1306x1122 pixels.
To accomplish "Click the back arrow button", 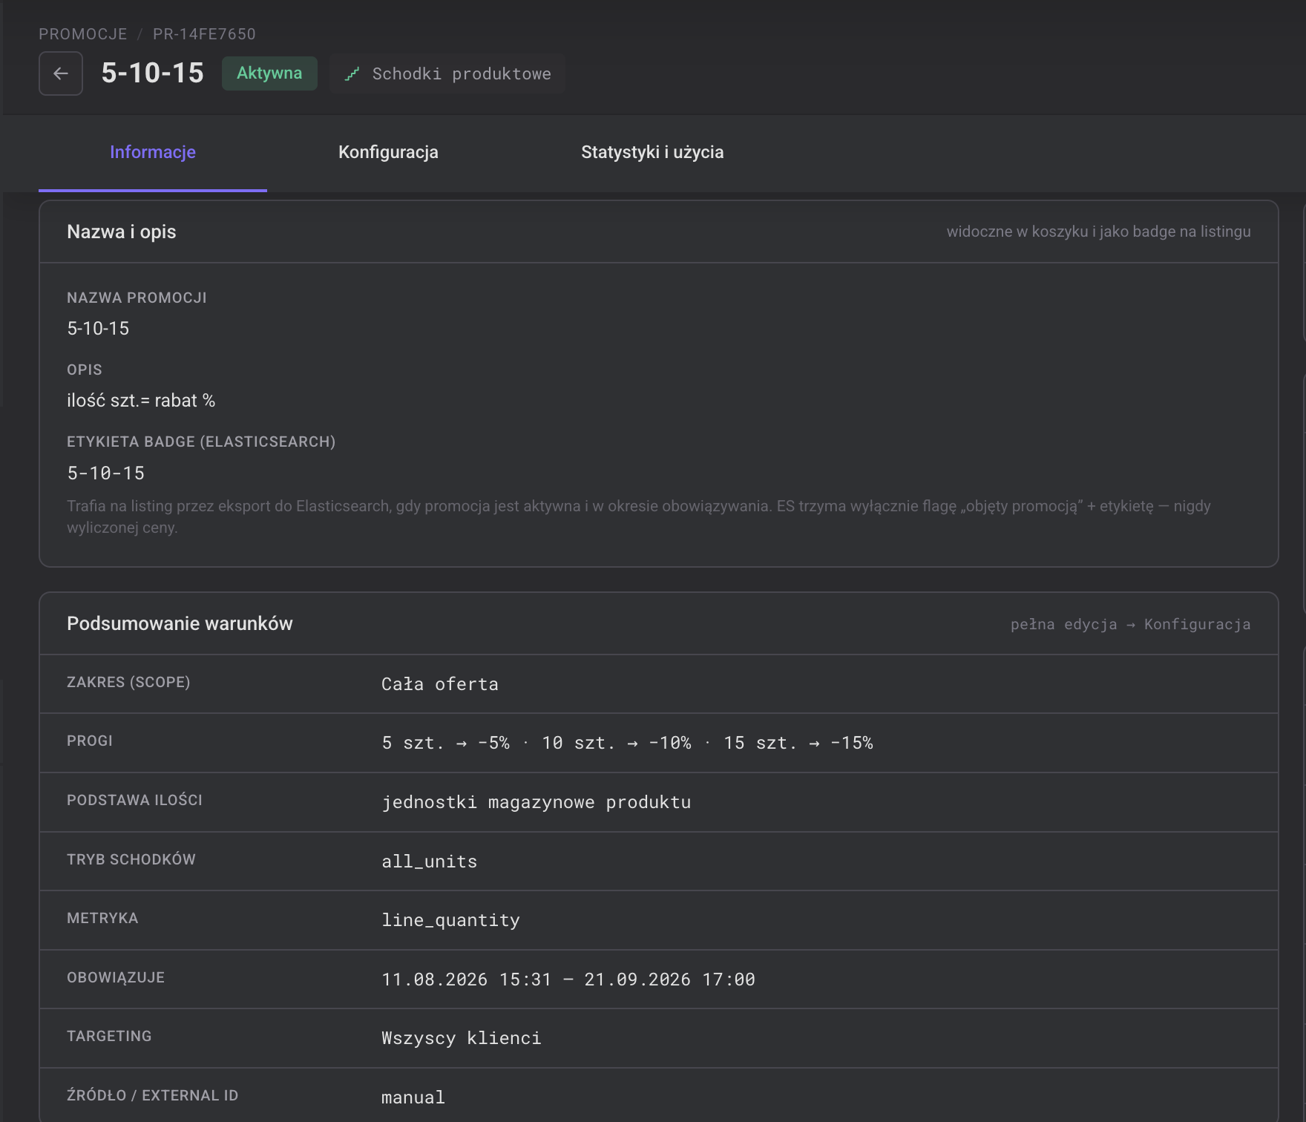I will [x=61, y=73].
